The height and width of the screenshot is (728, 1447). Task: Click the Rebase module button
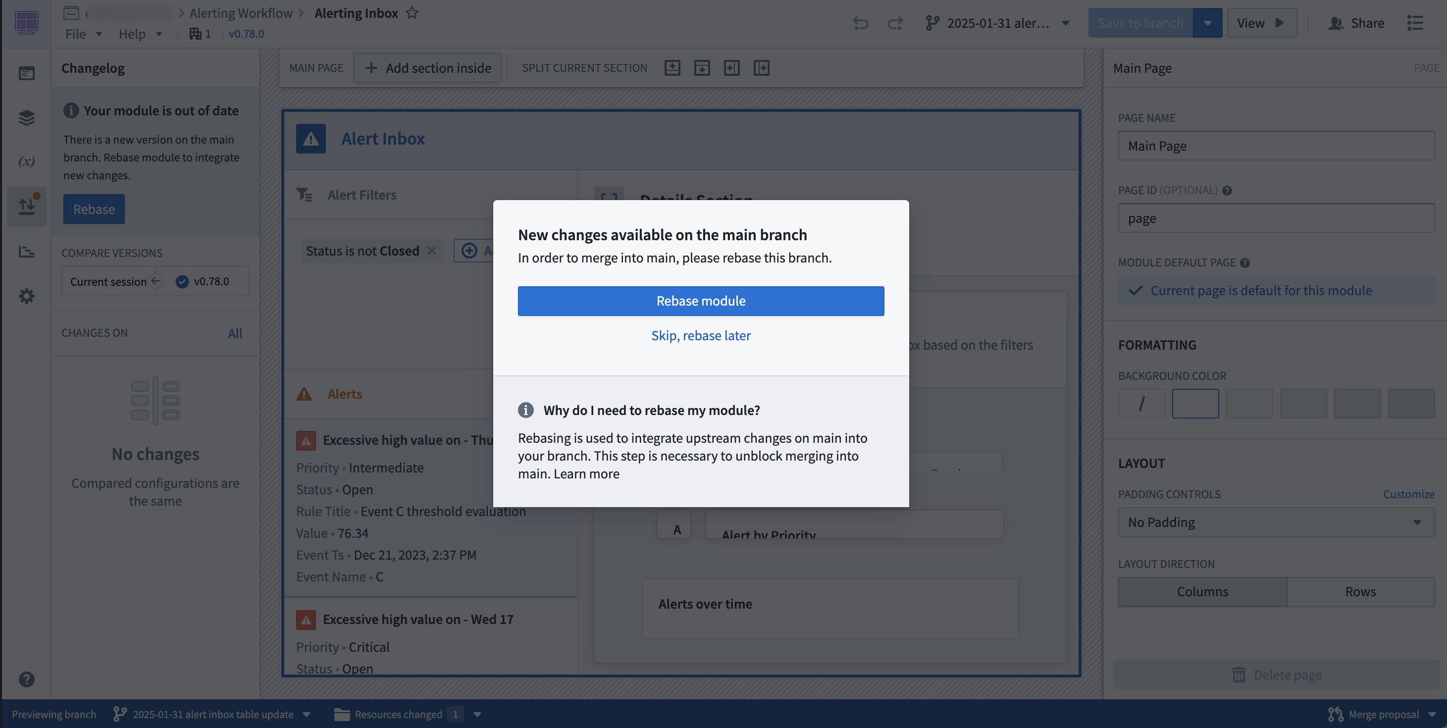tap(700, 301)
